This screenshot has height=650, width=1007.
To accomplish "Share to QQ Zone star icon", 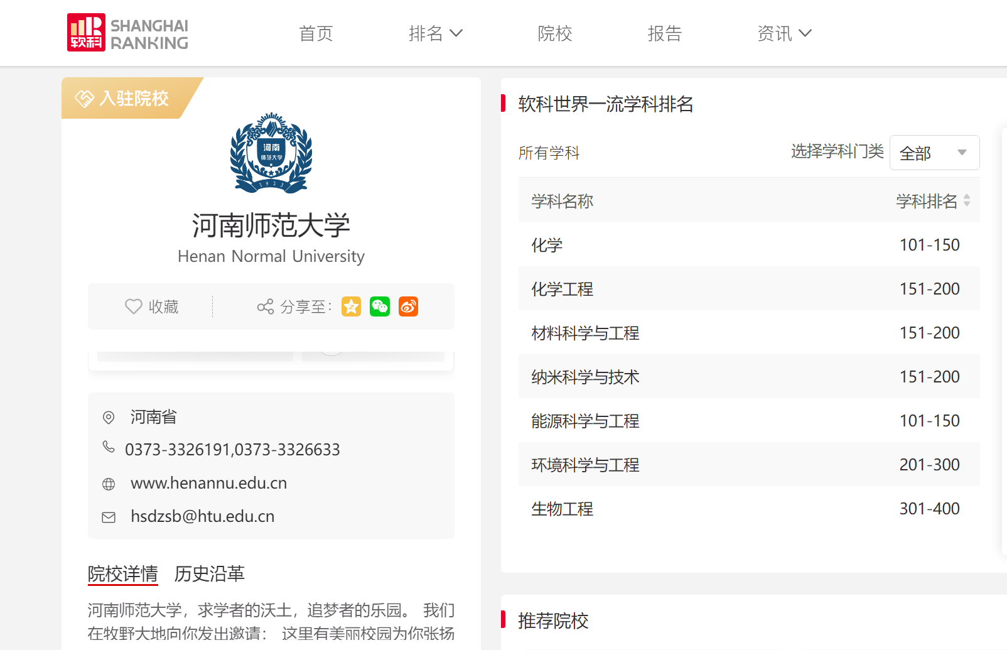I will [351, 306].
